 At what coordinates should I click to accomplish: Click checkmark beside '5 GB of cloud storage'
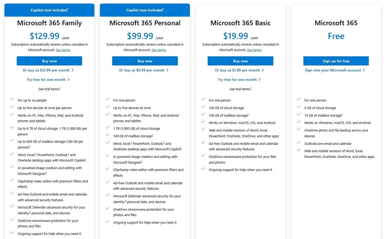tap(298, 108)
